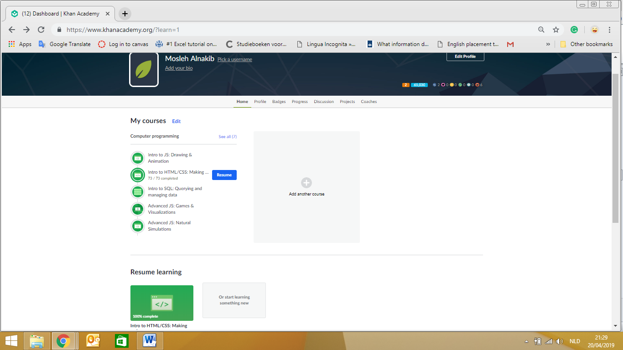Click the plus icon to add another course

[306, 183]
